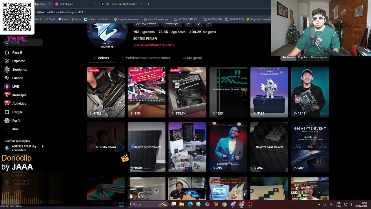Open AORUS LATAM followed account
Image resolution: width=371 pixels, height=209 pixels.
[23, 148]
